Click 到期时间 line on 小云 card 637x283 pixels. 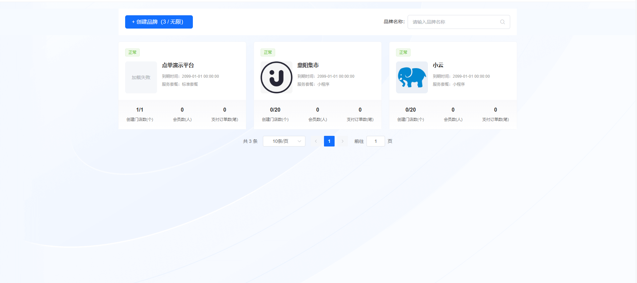(461, 76)
